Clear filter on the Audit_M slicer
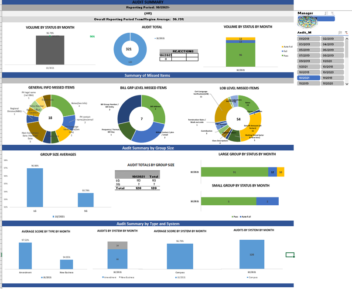 click(x=346, y=33)
